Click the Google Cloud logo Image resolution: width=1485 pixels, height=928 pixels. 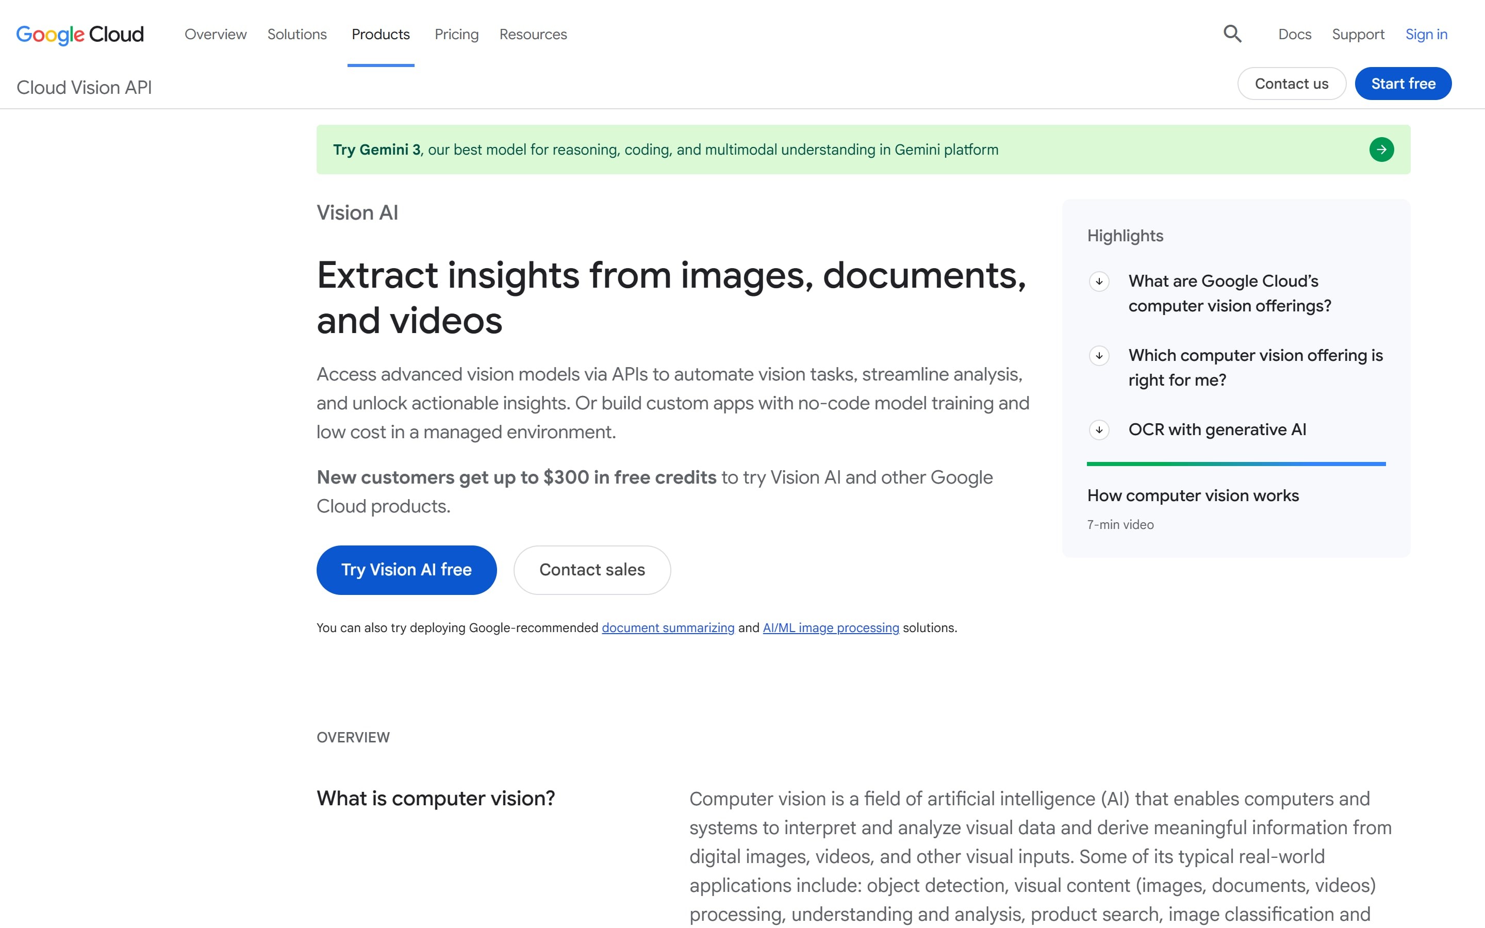coord(80,35)
